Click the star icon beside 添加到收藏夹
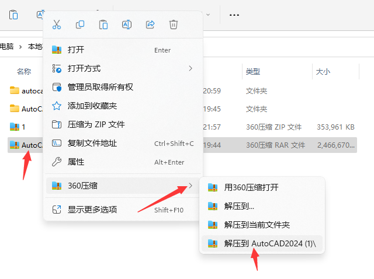Image resolution: width=374 pixels, height=279 pixels. pos(57,106)
